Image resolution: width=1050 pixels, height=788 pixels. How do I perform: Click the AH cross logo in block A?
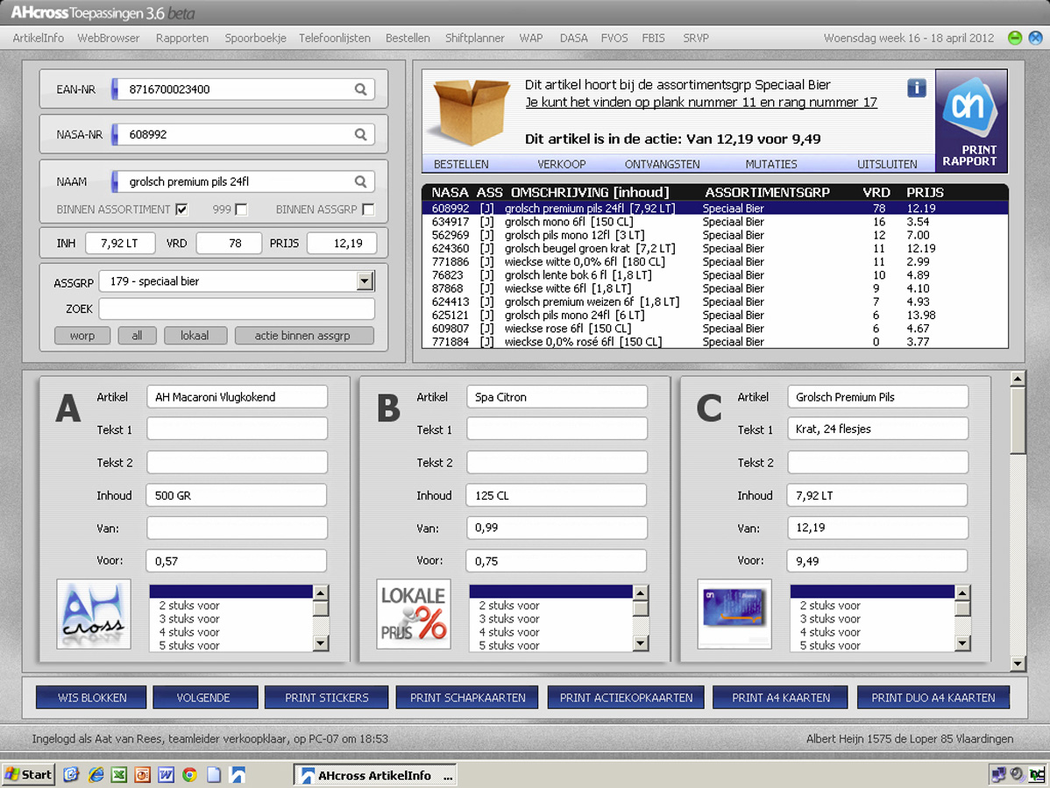click(x=94, y=614)
